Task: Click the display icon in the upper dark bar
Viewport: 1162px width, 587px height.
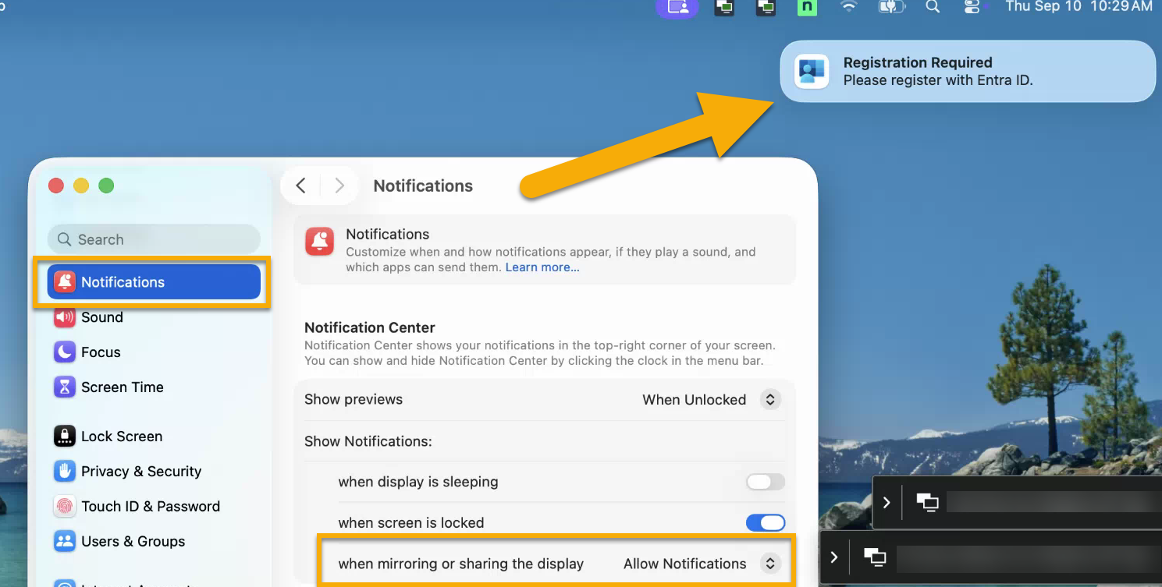Action: 927,503
